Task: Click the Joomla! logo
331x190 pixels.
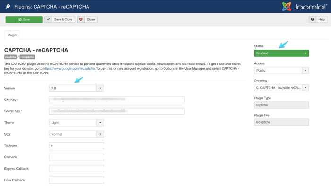Action: 305,7
